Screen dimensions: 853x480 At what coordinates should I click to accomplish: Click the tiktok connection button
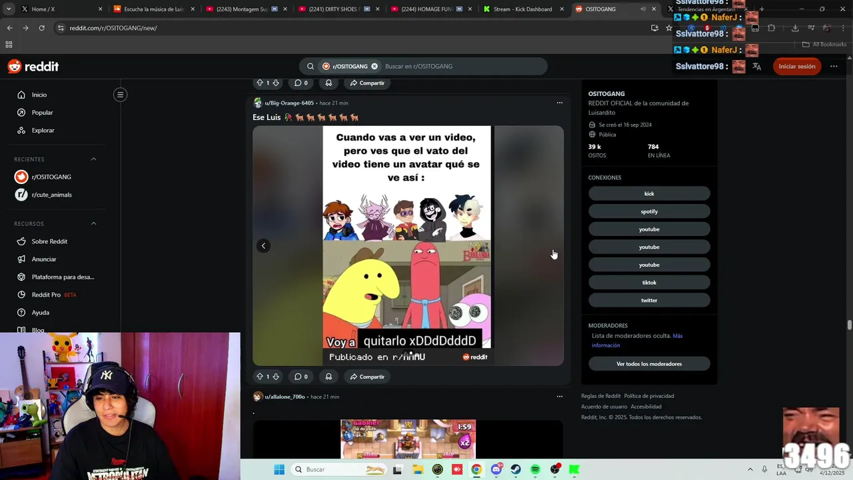point(649,283)
